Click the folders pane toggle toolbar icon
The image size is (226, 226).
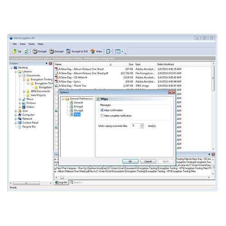tap(108, 52)
